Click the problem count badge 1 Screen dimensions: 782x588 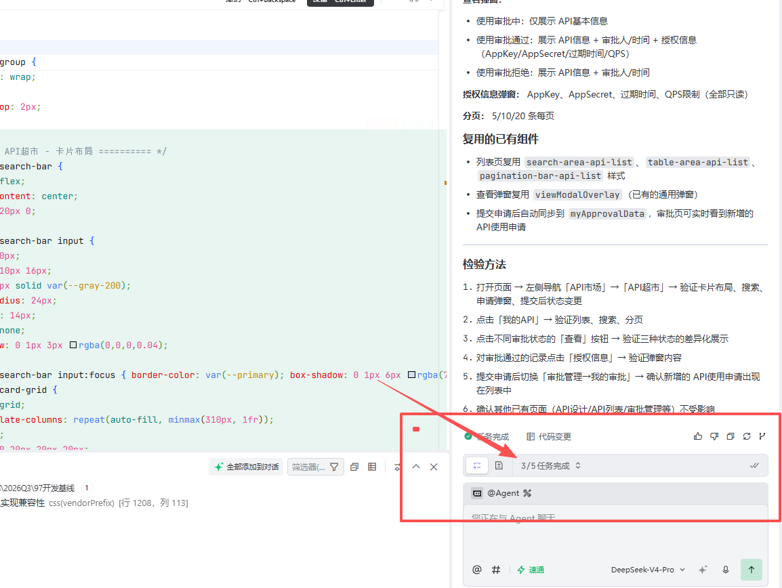(x=87, y=488)
